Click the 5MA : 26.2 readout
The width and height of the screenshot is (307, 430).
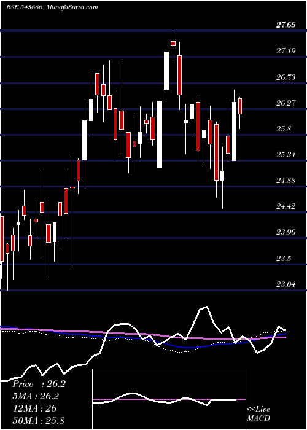coord(36,396)
